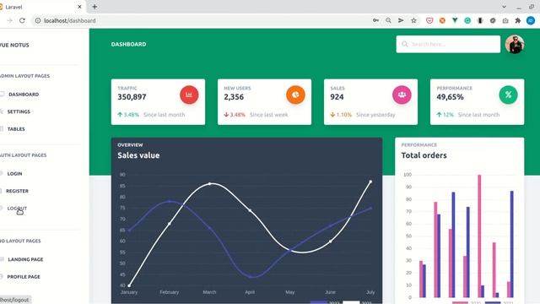Open Landing Page link
The height and width of the screenshot is (304, 540).
[x=25, y=259]
